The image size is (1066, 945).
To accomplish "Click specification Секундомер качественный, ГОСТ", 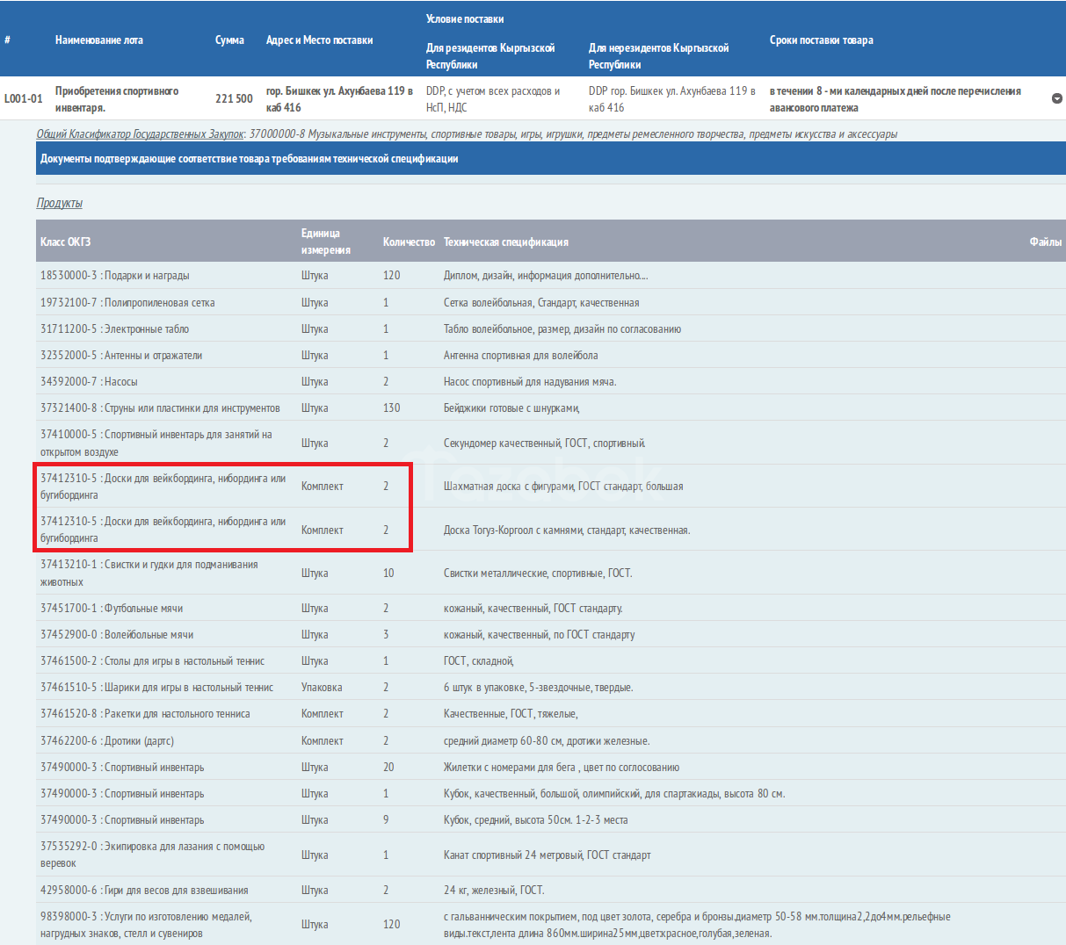I will [x=544, y=443].
